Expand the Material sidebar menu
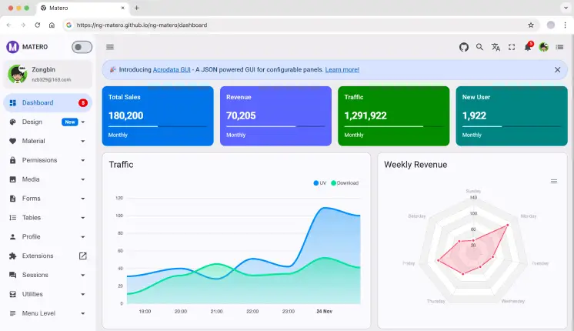 pos(48,141)
